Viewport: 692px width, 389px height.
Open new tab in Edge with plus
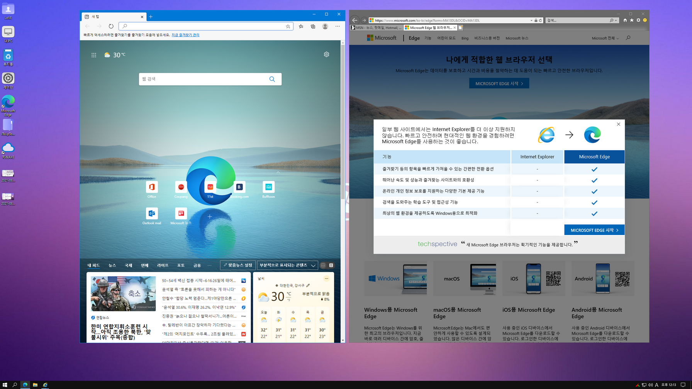(x=151, y=17)
